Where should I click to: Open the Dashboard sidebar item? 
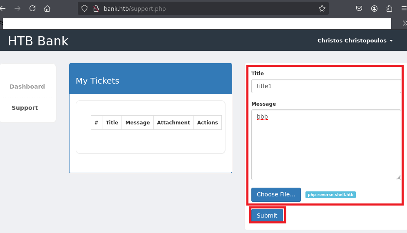(27, 87)
